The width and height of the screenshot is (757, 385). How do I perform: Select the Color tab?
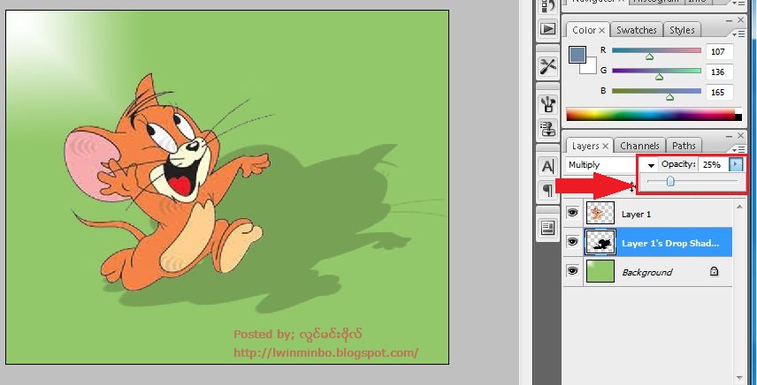tap(584, 30)
